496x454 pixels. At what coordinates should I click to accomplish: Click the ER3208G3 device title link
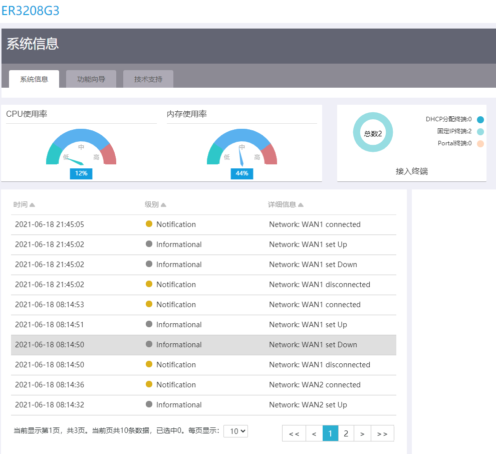pyautogui.click(x=31, y=11)
